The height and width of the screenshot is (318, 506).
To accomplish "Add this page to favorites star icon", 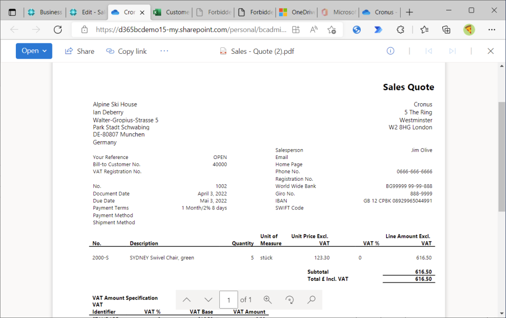I will [x=332, y=30].
